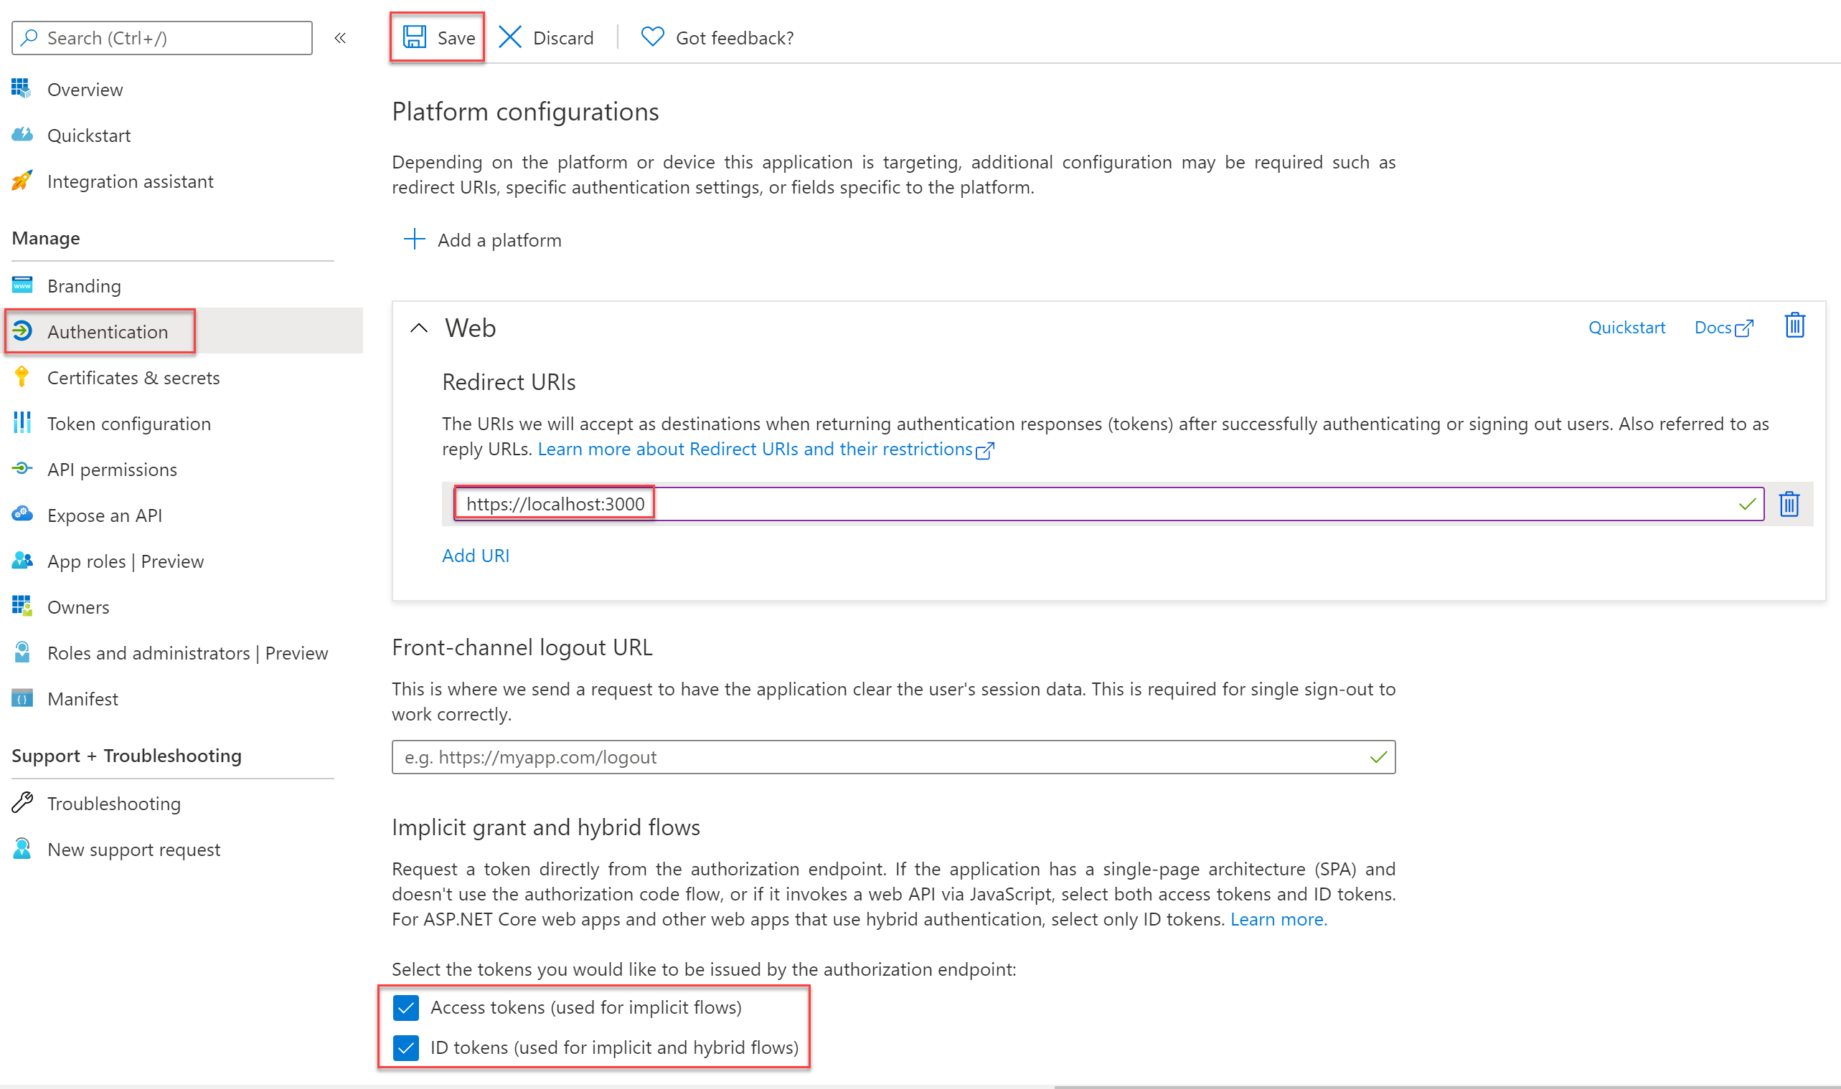Click the Branding menu icon
The width and height of the screenshot is (1841, 1089).
click(22, 284)
